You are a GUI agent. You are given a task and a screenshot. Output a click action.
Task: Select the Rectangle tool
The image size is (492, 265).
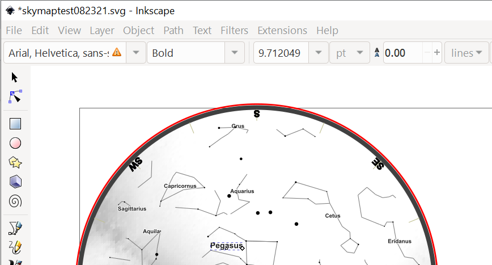[15, 124]
